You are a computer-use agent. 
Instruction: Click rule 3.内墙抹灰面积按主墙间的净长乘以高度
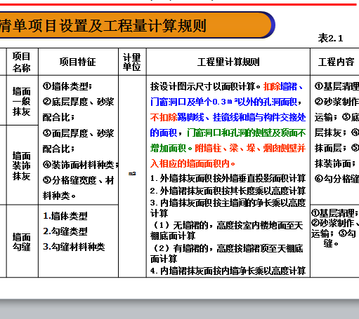[x=228, y=203]
